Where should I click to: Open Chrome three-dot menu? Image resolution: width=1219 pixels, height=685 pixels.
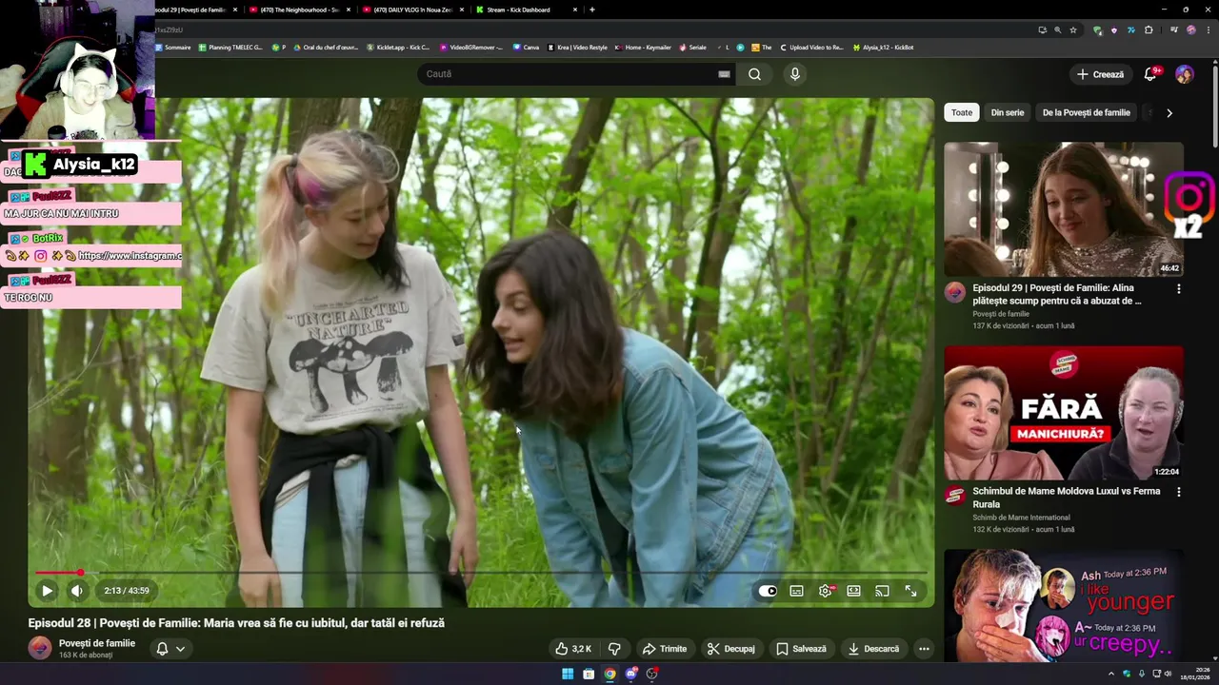tap(1208, 30)
